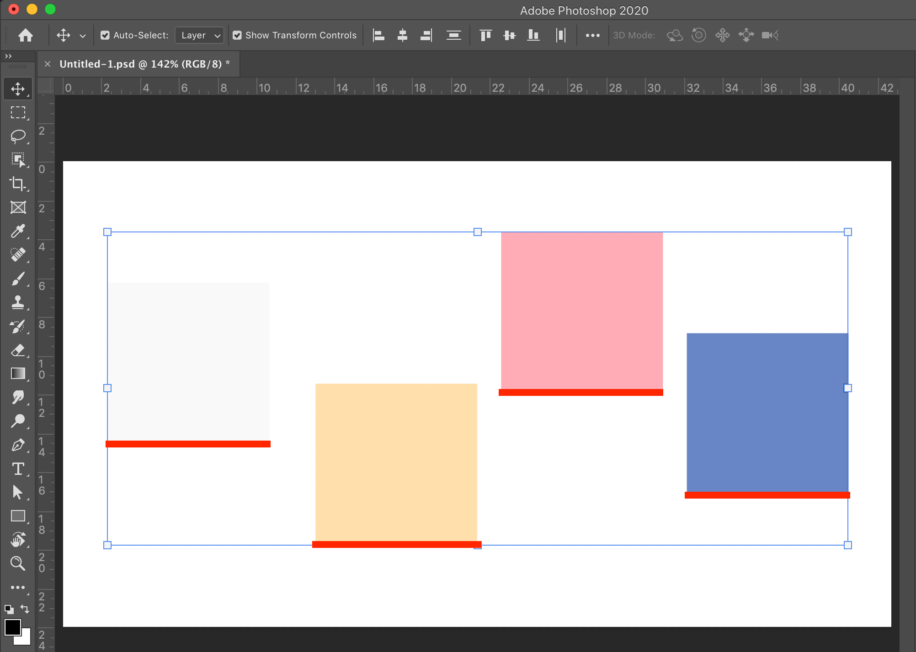The width and height of the screenshot is (916, 652).
Task: Select the Lasso tool
Action: (18, 136)
